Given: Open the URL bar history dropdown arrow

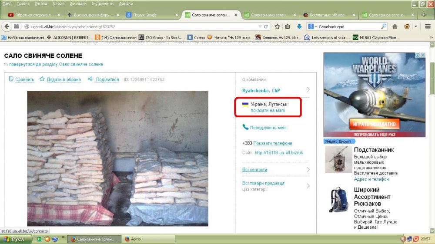Looking at the screenshot, I should click(x=260, y=26).
